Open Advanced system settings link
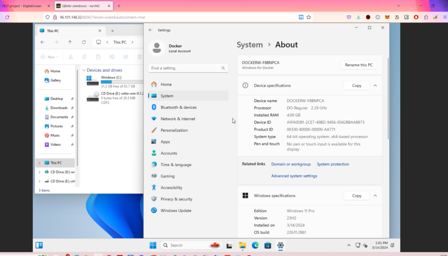 click(294, 176)
